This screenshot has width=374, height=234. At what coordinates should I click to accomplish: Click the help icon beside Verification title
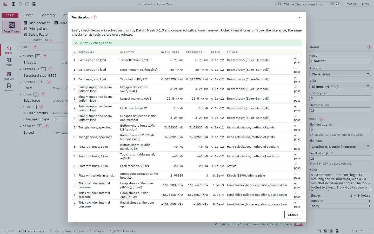[x=95, y=17]
